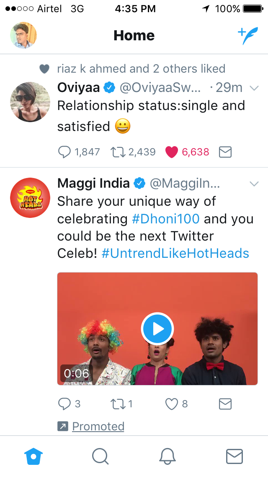
Task: Play the Maggi India video
Action: pyautogui.click(x=157, y=329)
